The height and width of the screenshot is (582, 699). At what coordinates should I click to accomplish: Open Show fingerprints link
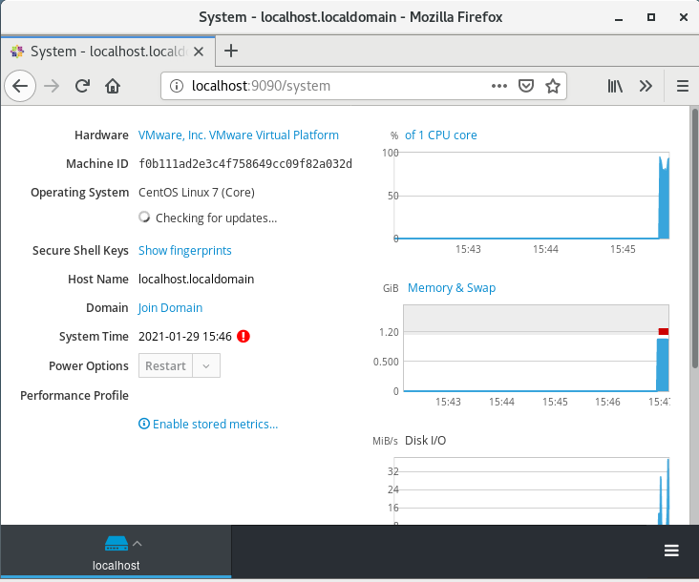[184, 251]
